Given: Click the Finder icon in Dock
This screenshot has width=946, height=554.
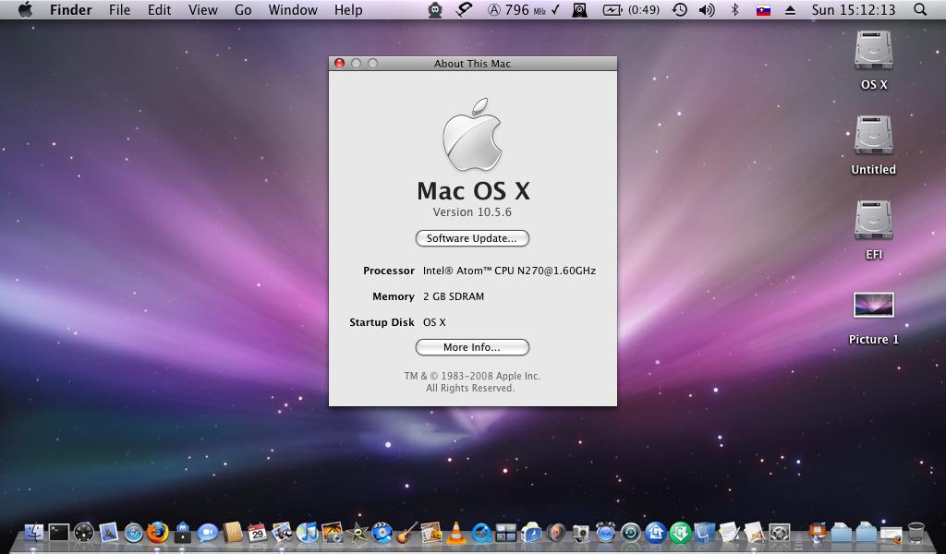Looking at the screenshot, I should point(34,533).
